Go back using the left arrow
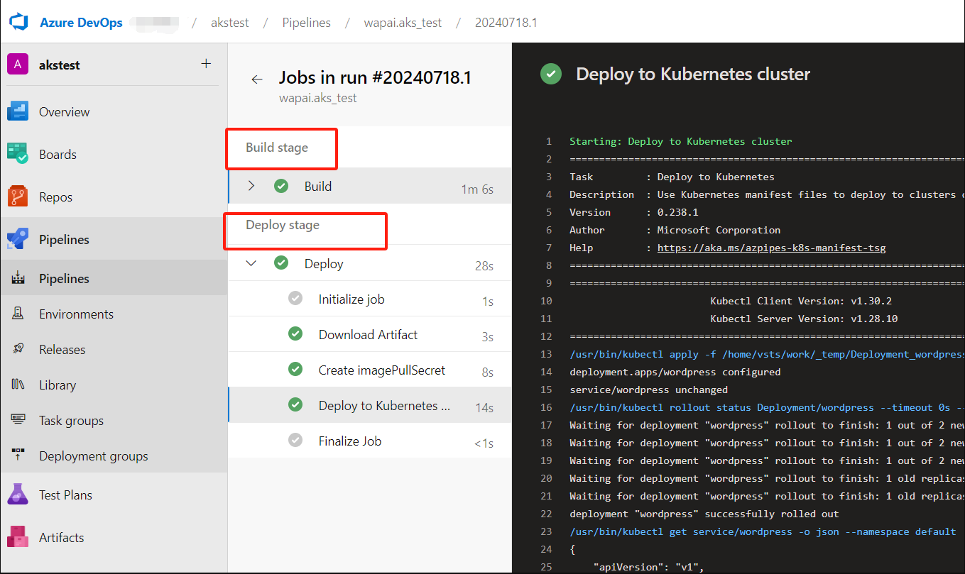This screenshot has width=965, height=574. click(x=257, y=79)
